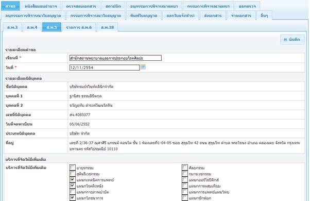Uncheck the แผนกเทคนิคการแพทย์ checkbox

click(x=73, y=180)
